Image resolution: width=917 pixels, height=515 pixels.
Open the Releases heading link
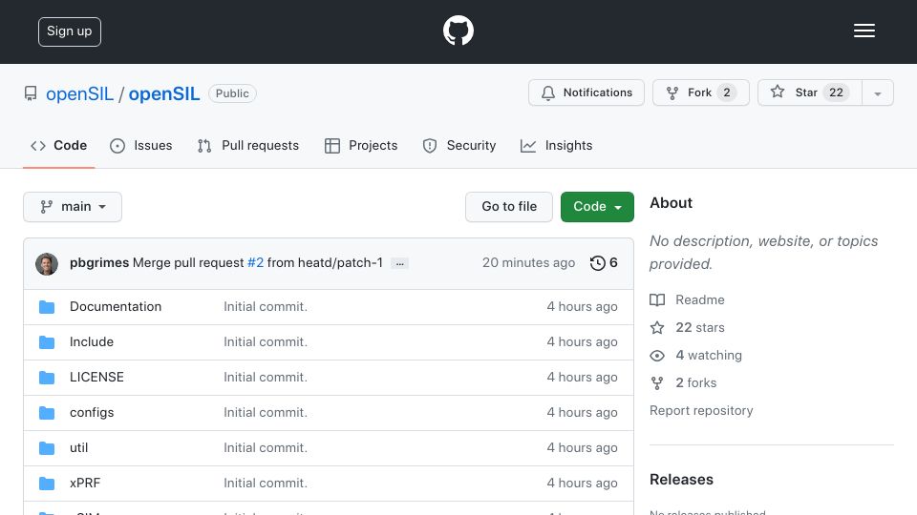[x=681, y=480]
